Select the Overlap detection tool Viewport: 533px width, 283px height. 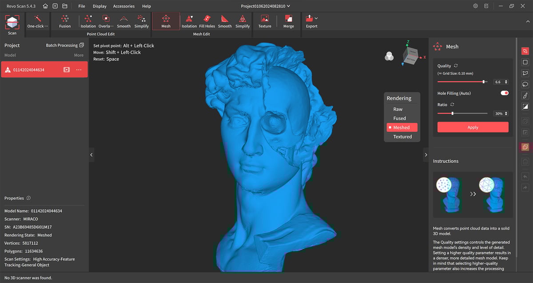pos(106,21)
